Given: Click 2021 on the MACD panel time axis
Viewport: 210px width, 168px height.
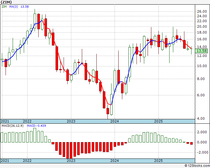Looking at the screenshot, I should tap(5, 161).
